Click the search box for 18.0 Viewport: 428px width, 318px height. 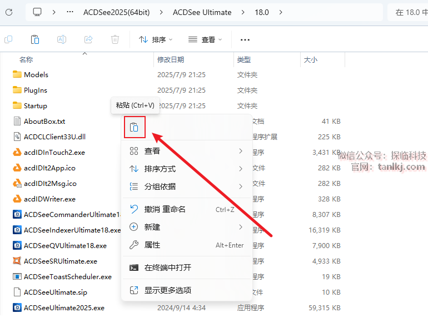[408, 12]
